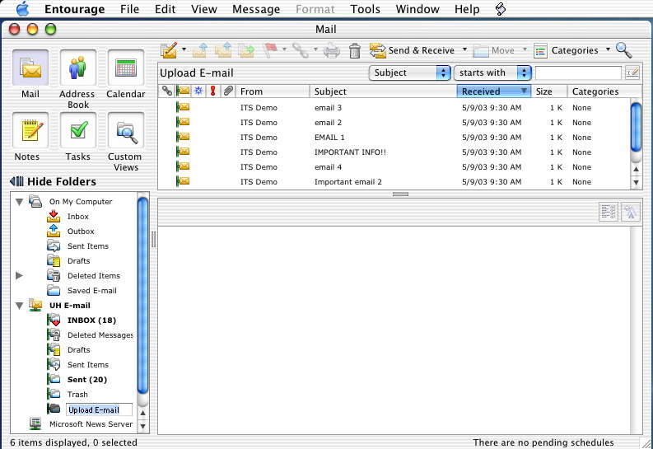
Task: Click the New mail message icon
Action: coord(169,50)
